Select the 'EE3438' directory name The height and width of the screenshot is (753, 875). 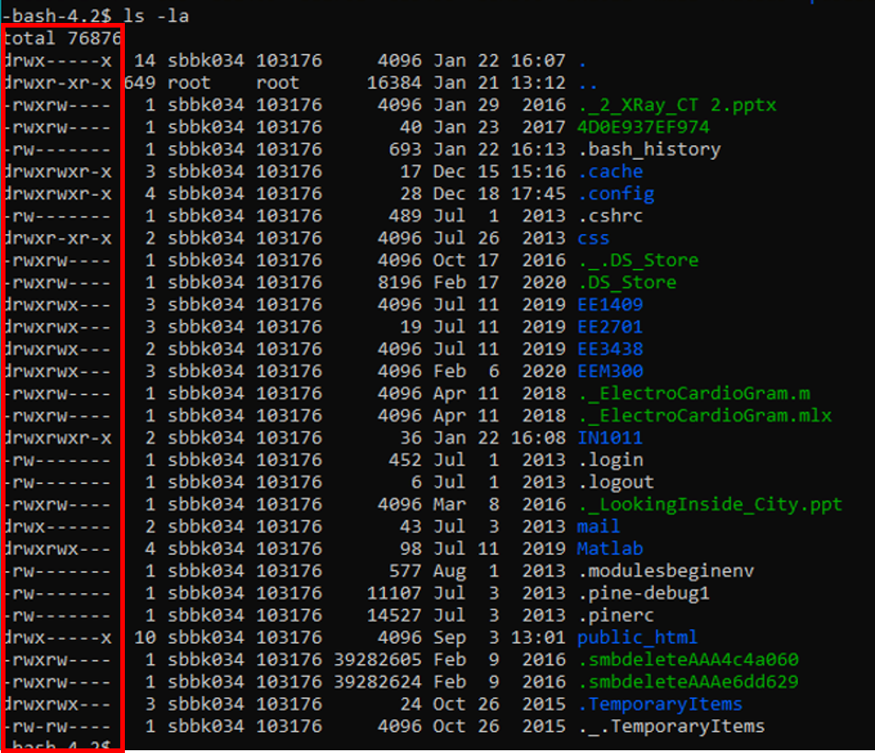[610, 349]
